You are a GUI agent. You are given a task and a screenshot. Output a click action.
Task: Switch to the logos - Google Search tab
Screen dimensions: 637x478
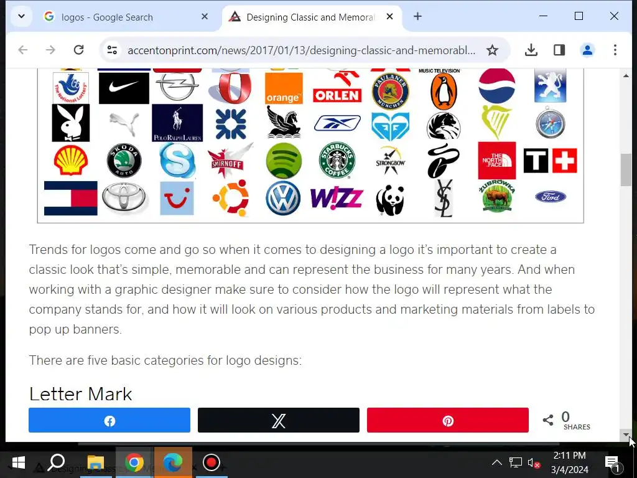point(107,17)
